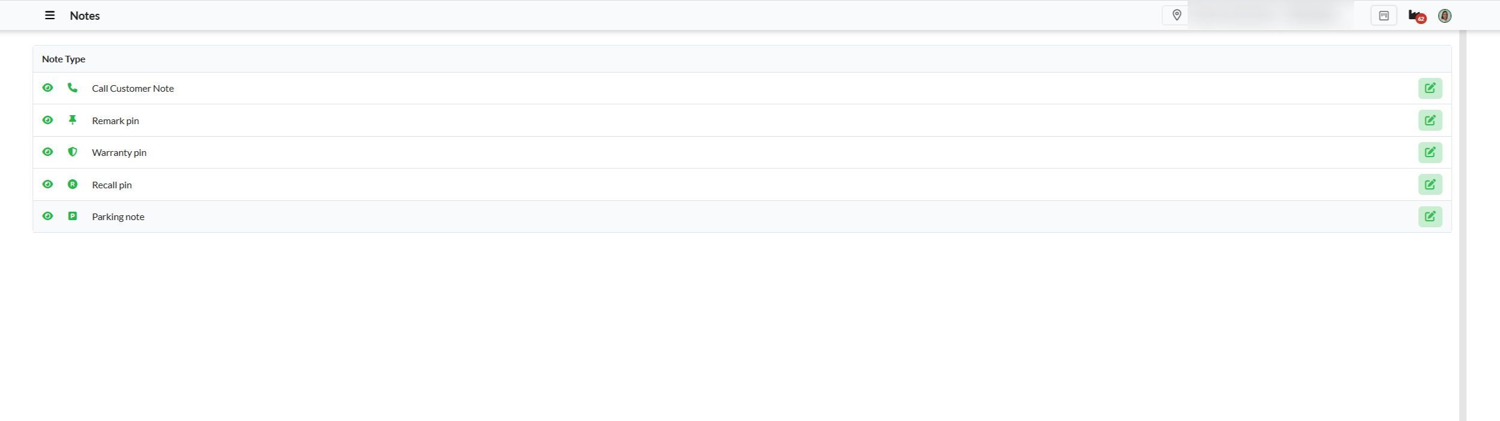Toggle visibility of Recall pin
Screen dimensions: 1500x421
point(48,185)
